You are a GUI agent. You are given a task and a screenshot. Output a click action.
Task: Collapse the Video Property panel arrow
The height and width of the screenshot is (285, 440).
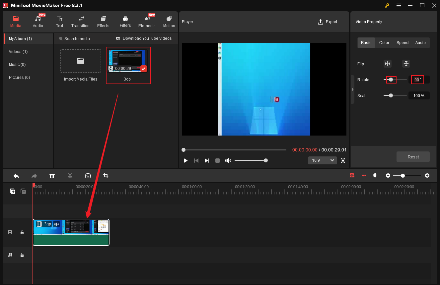pos(352,89)
